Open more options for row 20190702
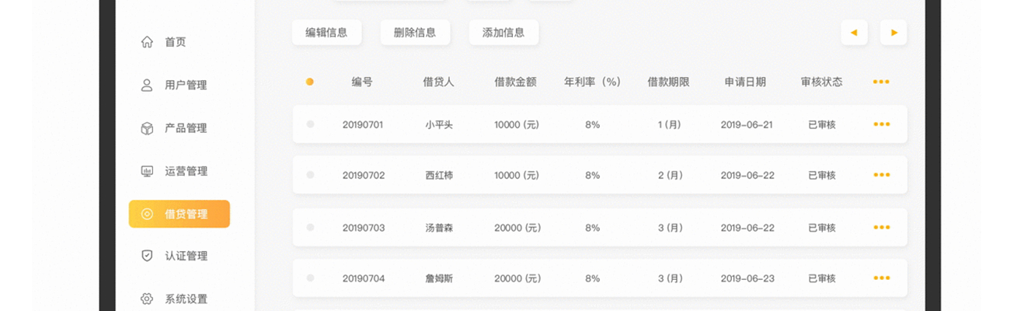This screenshot has width=1010, height=311. click(x=881, y=175)
